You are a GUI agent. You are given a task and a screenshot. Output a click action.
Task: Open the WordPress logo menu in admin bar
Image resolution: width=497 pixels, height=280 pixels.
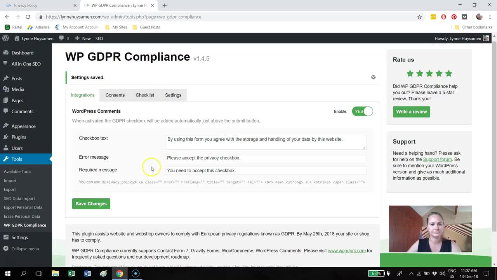pyautogui.click(x=5, y=38)
